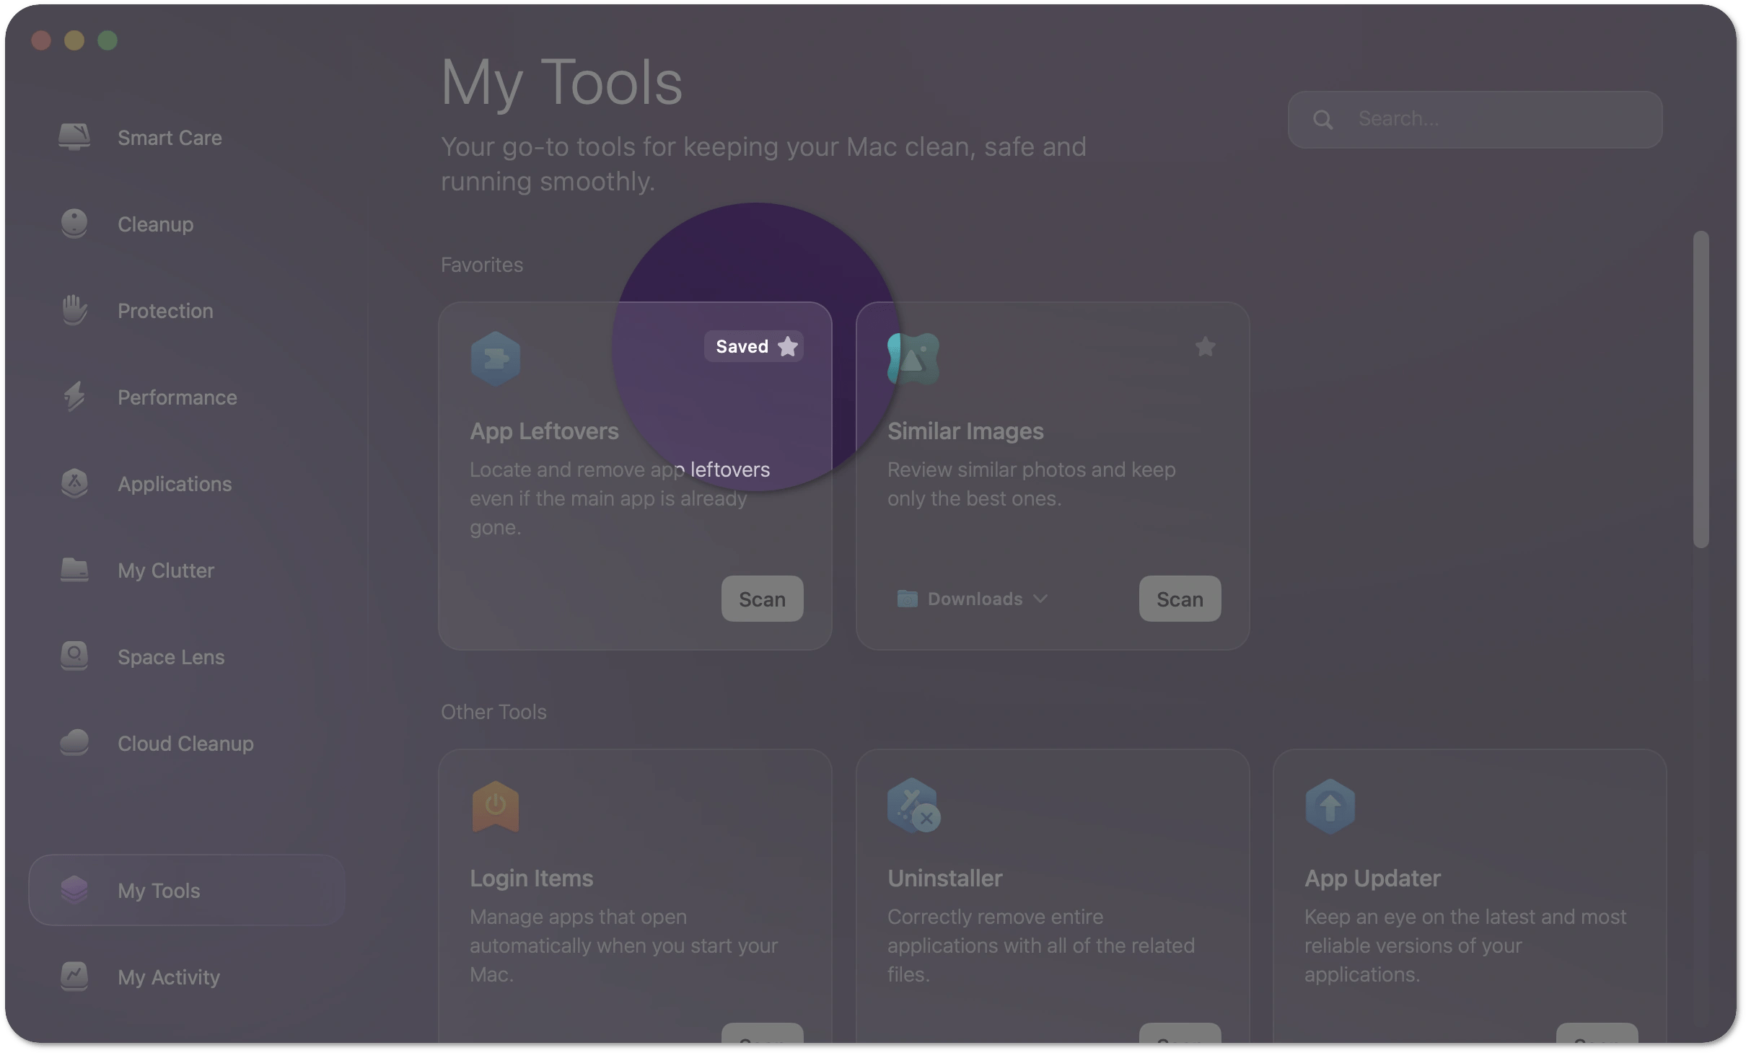Select My Clutter folder icon

(74, 570)
